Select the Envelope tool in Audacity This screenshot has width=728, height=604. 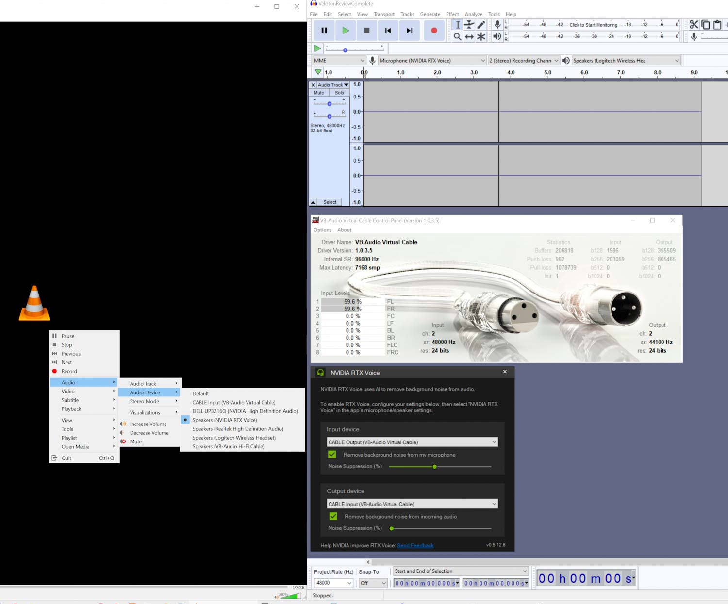pyautogui.click(x=469, y=25)
